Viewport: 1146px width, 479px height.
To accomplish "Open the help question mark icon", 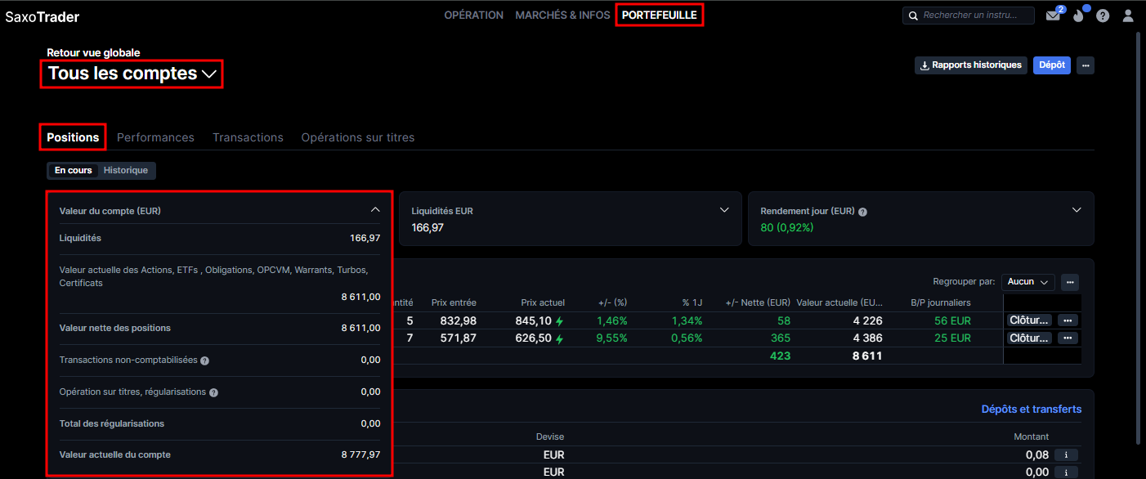I will pyautogui.click(x=1103, y=16).
